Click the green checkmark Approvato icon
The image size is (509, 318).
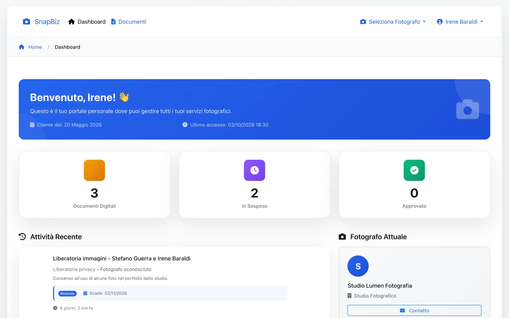pyautogui.click(x=414, y=170)
